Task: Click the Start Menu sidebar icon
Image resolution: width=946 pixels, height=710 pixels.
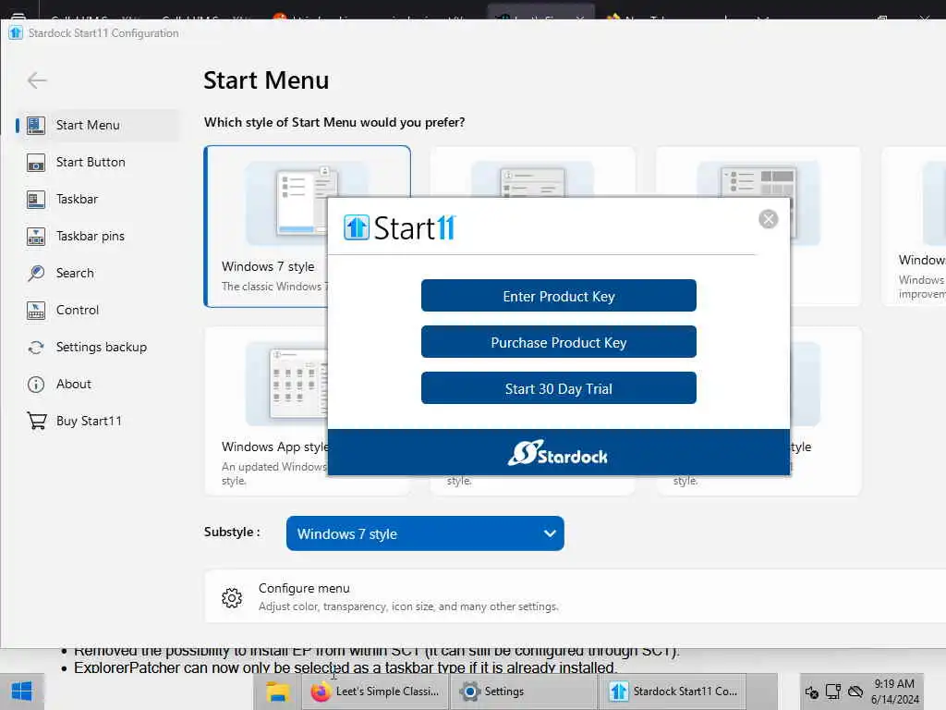Action: click(36, 125)
